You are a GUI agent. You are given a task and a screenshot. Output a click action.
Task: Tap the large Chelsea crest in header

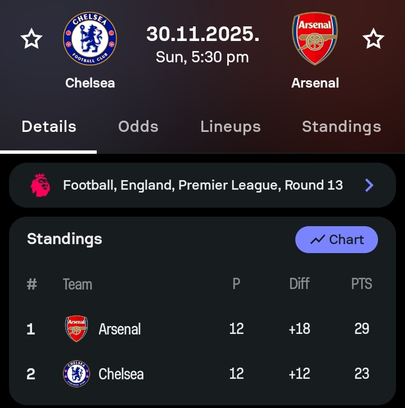point(90,39)
